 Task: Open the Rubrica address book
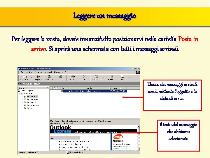[111, 78]
